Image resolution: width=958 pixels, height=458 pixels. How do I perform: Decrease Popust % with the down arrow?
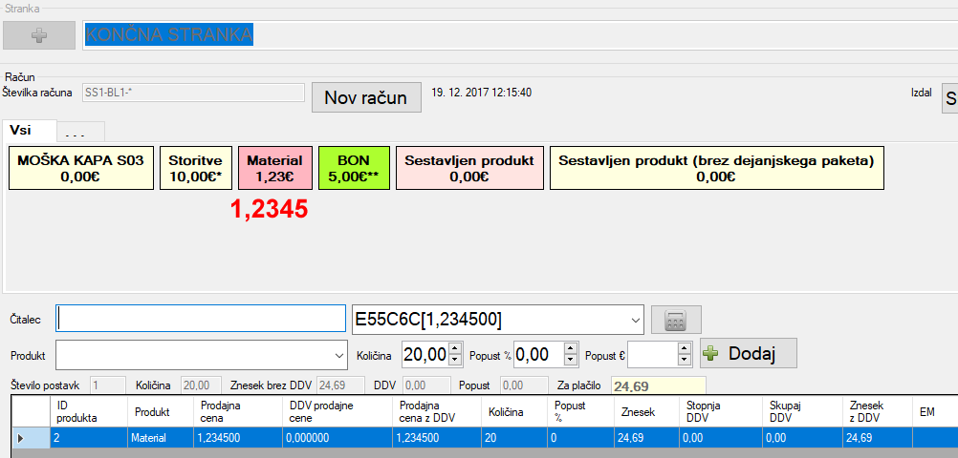coord(571,361)
